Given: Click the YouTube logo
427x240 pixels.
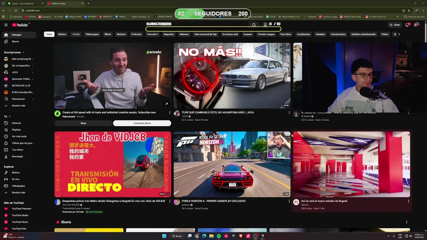Looking at the screenshot, I should pyautogui.click(x=20, y=25).
